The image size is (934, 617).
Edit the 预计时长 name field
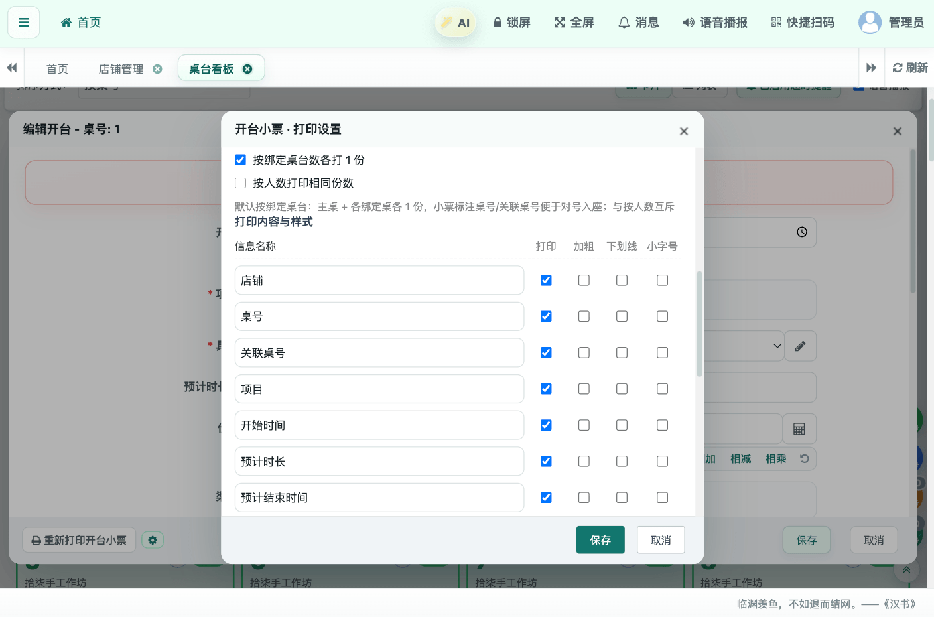pyautogui.click(x=379, y=462)
